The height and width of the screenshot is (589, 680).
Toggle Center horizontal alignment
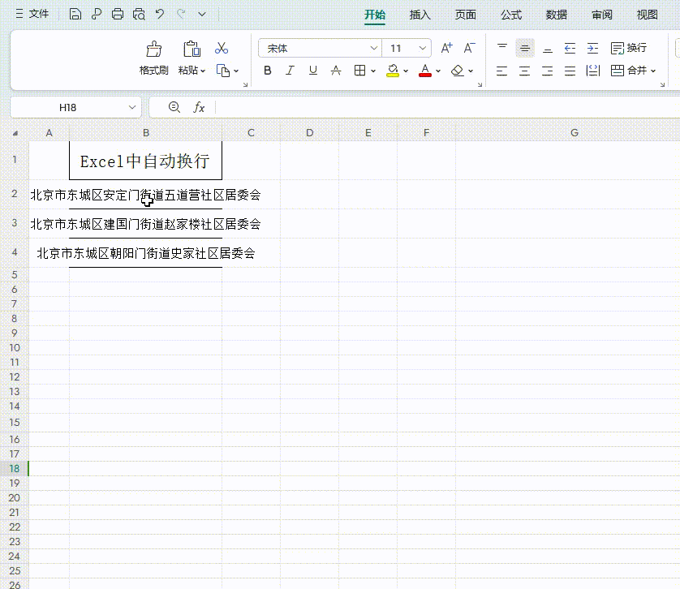click(x=525, y=71)
